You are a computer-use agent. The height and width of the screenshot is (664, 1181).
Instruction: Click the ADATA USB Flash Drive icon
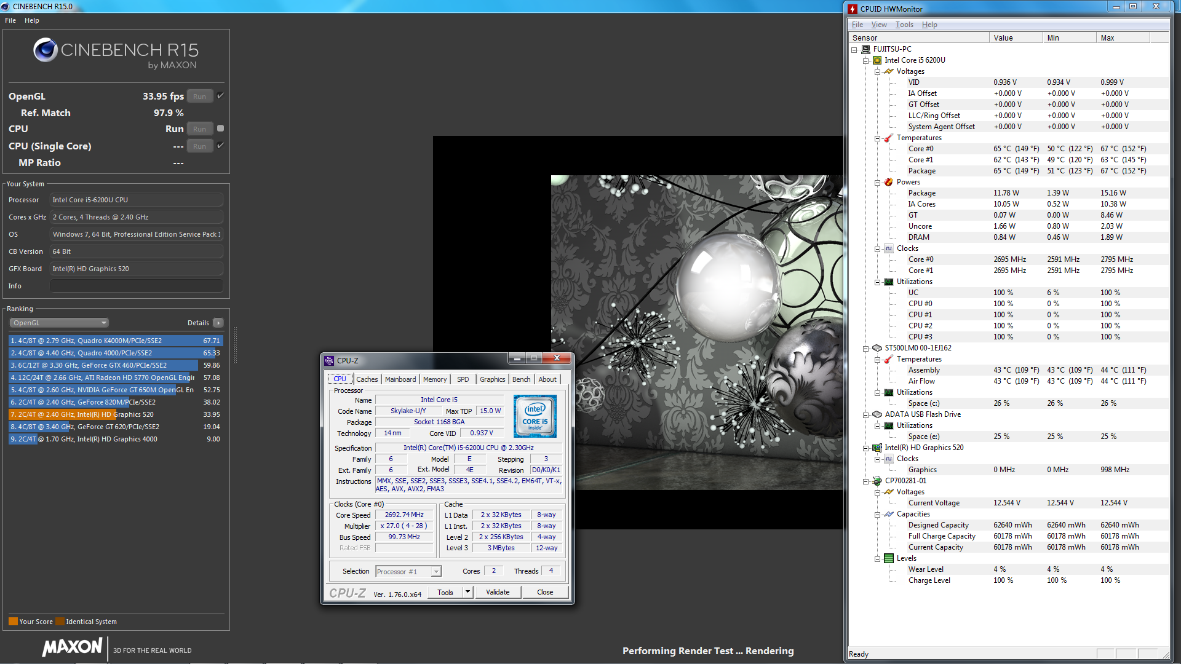[877, 414]
